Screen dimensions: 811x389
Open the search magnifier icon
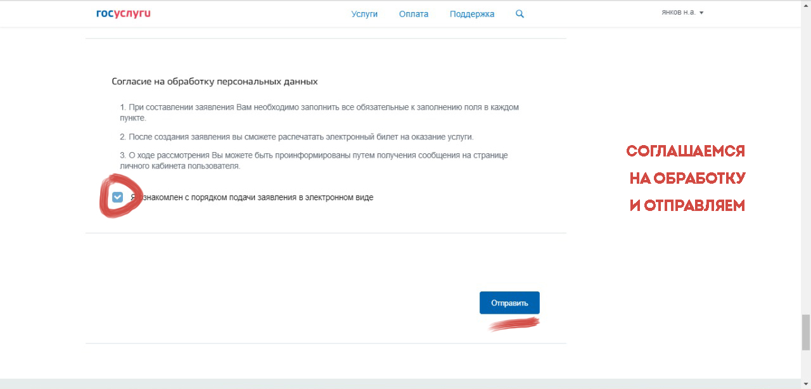[520, 14]
